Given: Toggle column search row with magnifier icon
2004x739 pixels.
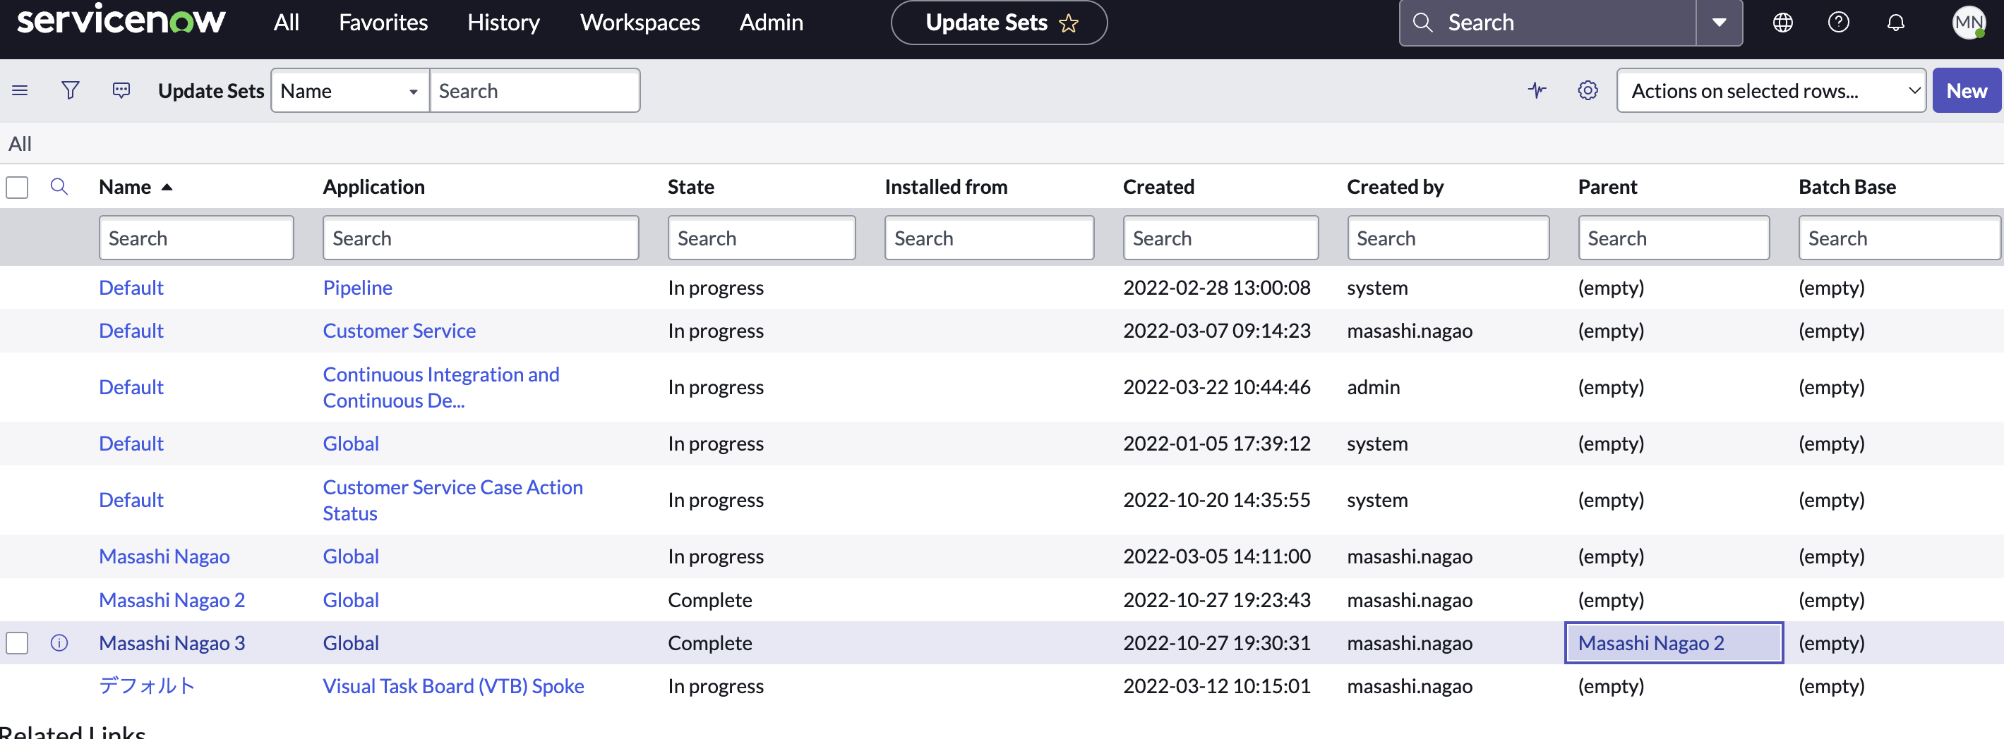Looking at the screenshot, I should click(x=59, y=186).
